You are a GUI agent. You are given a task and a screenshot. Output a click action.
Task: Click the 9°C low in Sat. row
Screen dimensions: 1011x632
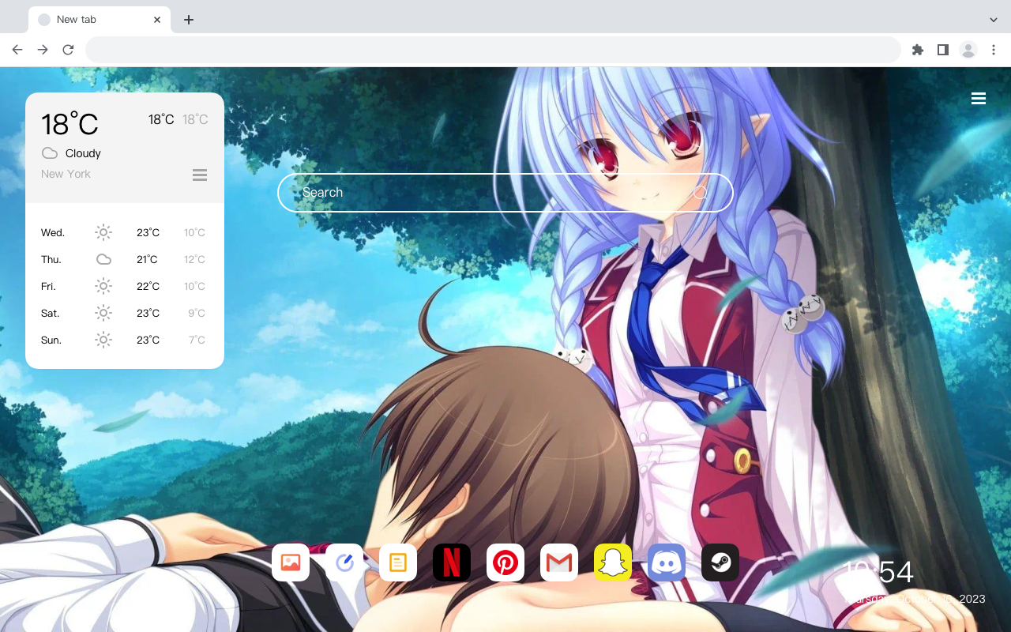(197, 313)
